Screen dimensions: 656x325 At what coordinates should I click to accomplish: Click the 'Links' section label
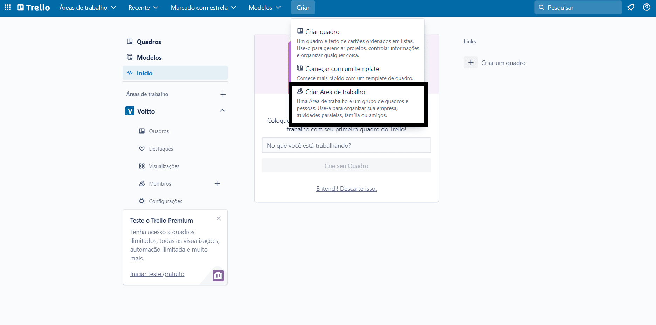click(470, 41)
